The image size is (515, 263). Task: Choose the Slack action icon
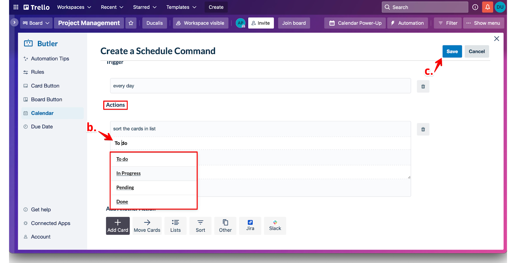(275, 226)
